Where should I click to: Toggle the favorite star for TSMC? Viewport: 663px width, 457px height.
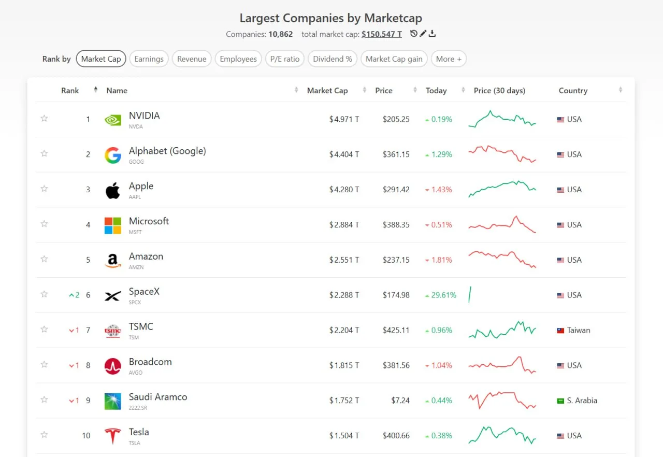coord(44,329)
